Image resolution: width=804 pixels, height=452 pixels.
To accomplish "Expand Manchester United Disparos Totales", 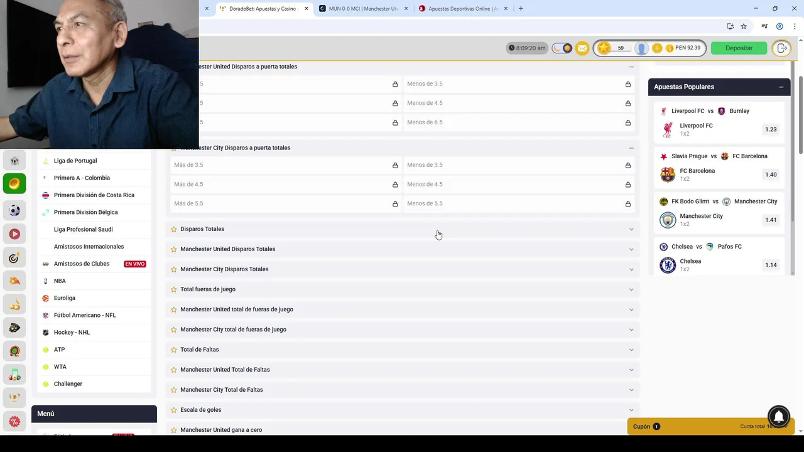I will pyautogui.click(x=631, y=249).
